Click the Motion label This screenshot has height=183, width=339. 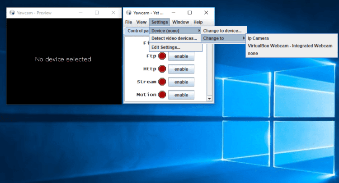point(146,95)
